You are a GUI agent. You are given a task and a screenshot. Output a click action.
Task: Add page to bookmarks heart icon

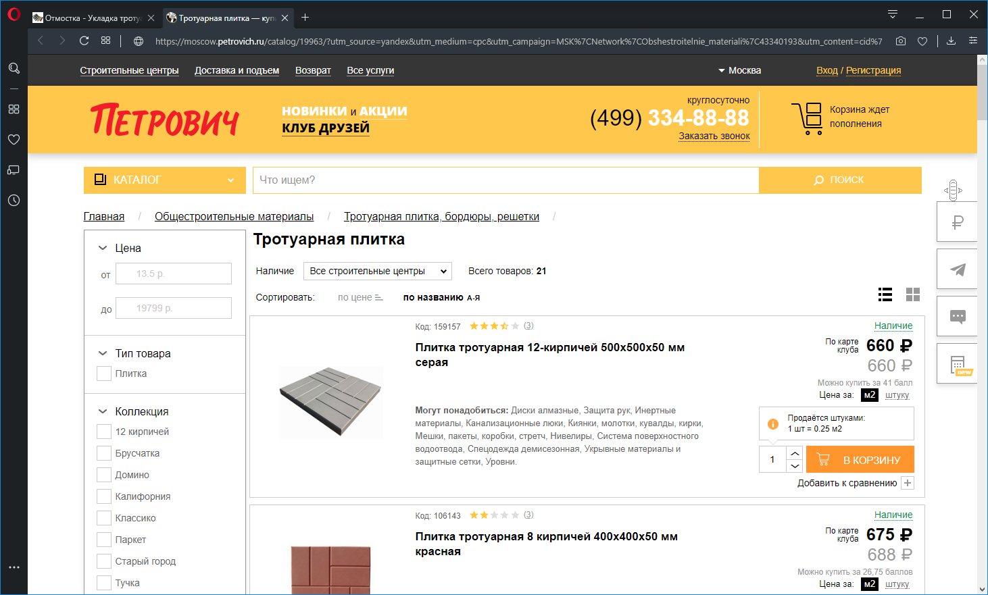tap(922, 41)
